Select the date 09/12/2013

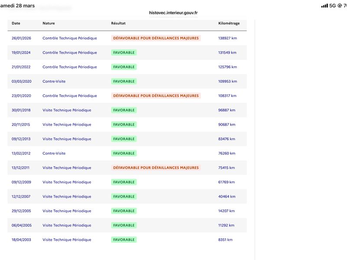tap(21, 139)
